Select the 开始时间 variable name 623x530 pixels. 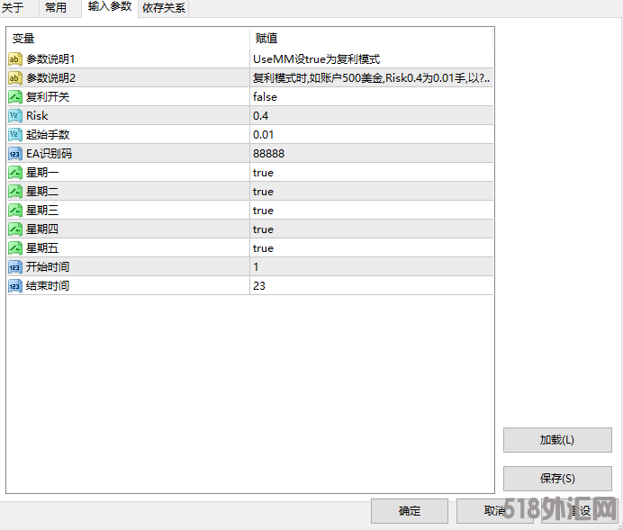point(48,266)
